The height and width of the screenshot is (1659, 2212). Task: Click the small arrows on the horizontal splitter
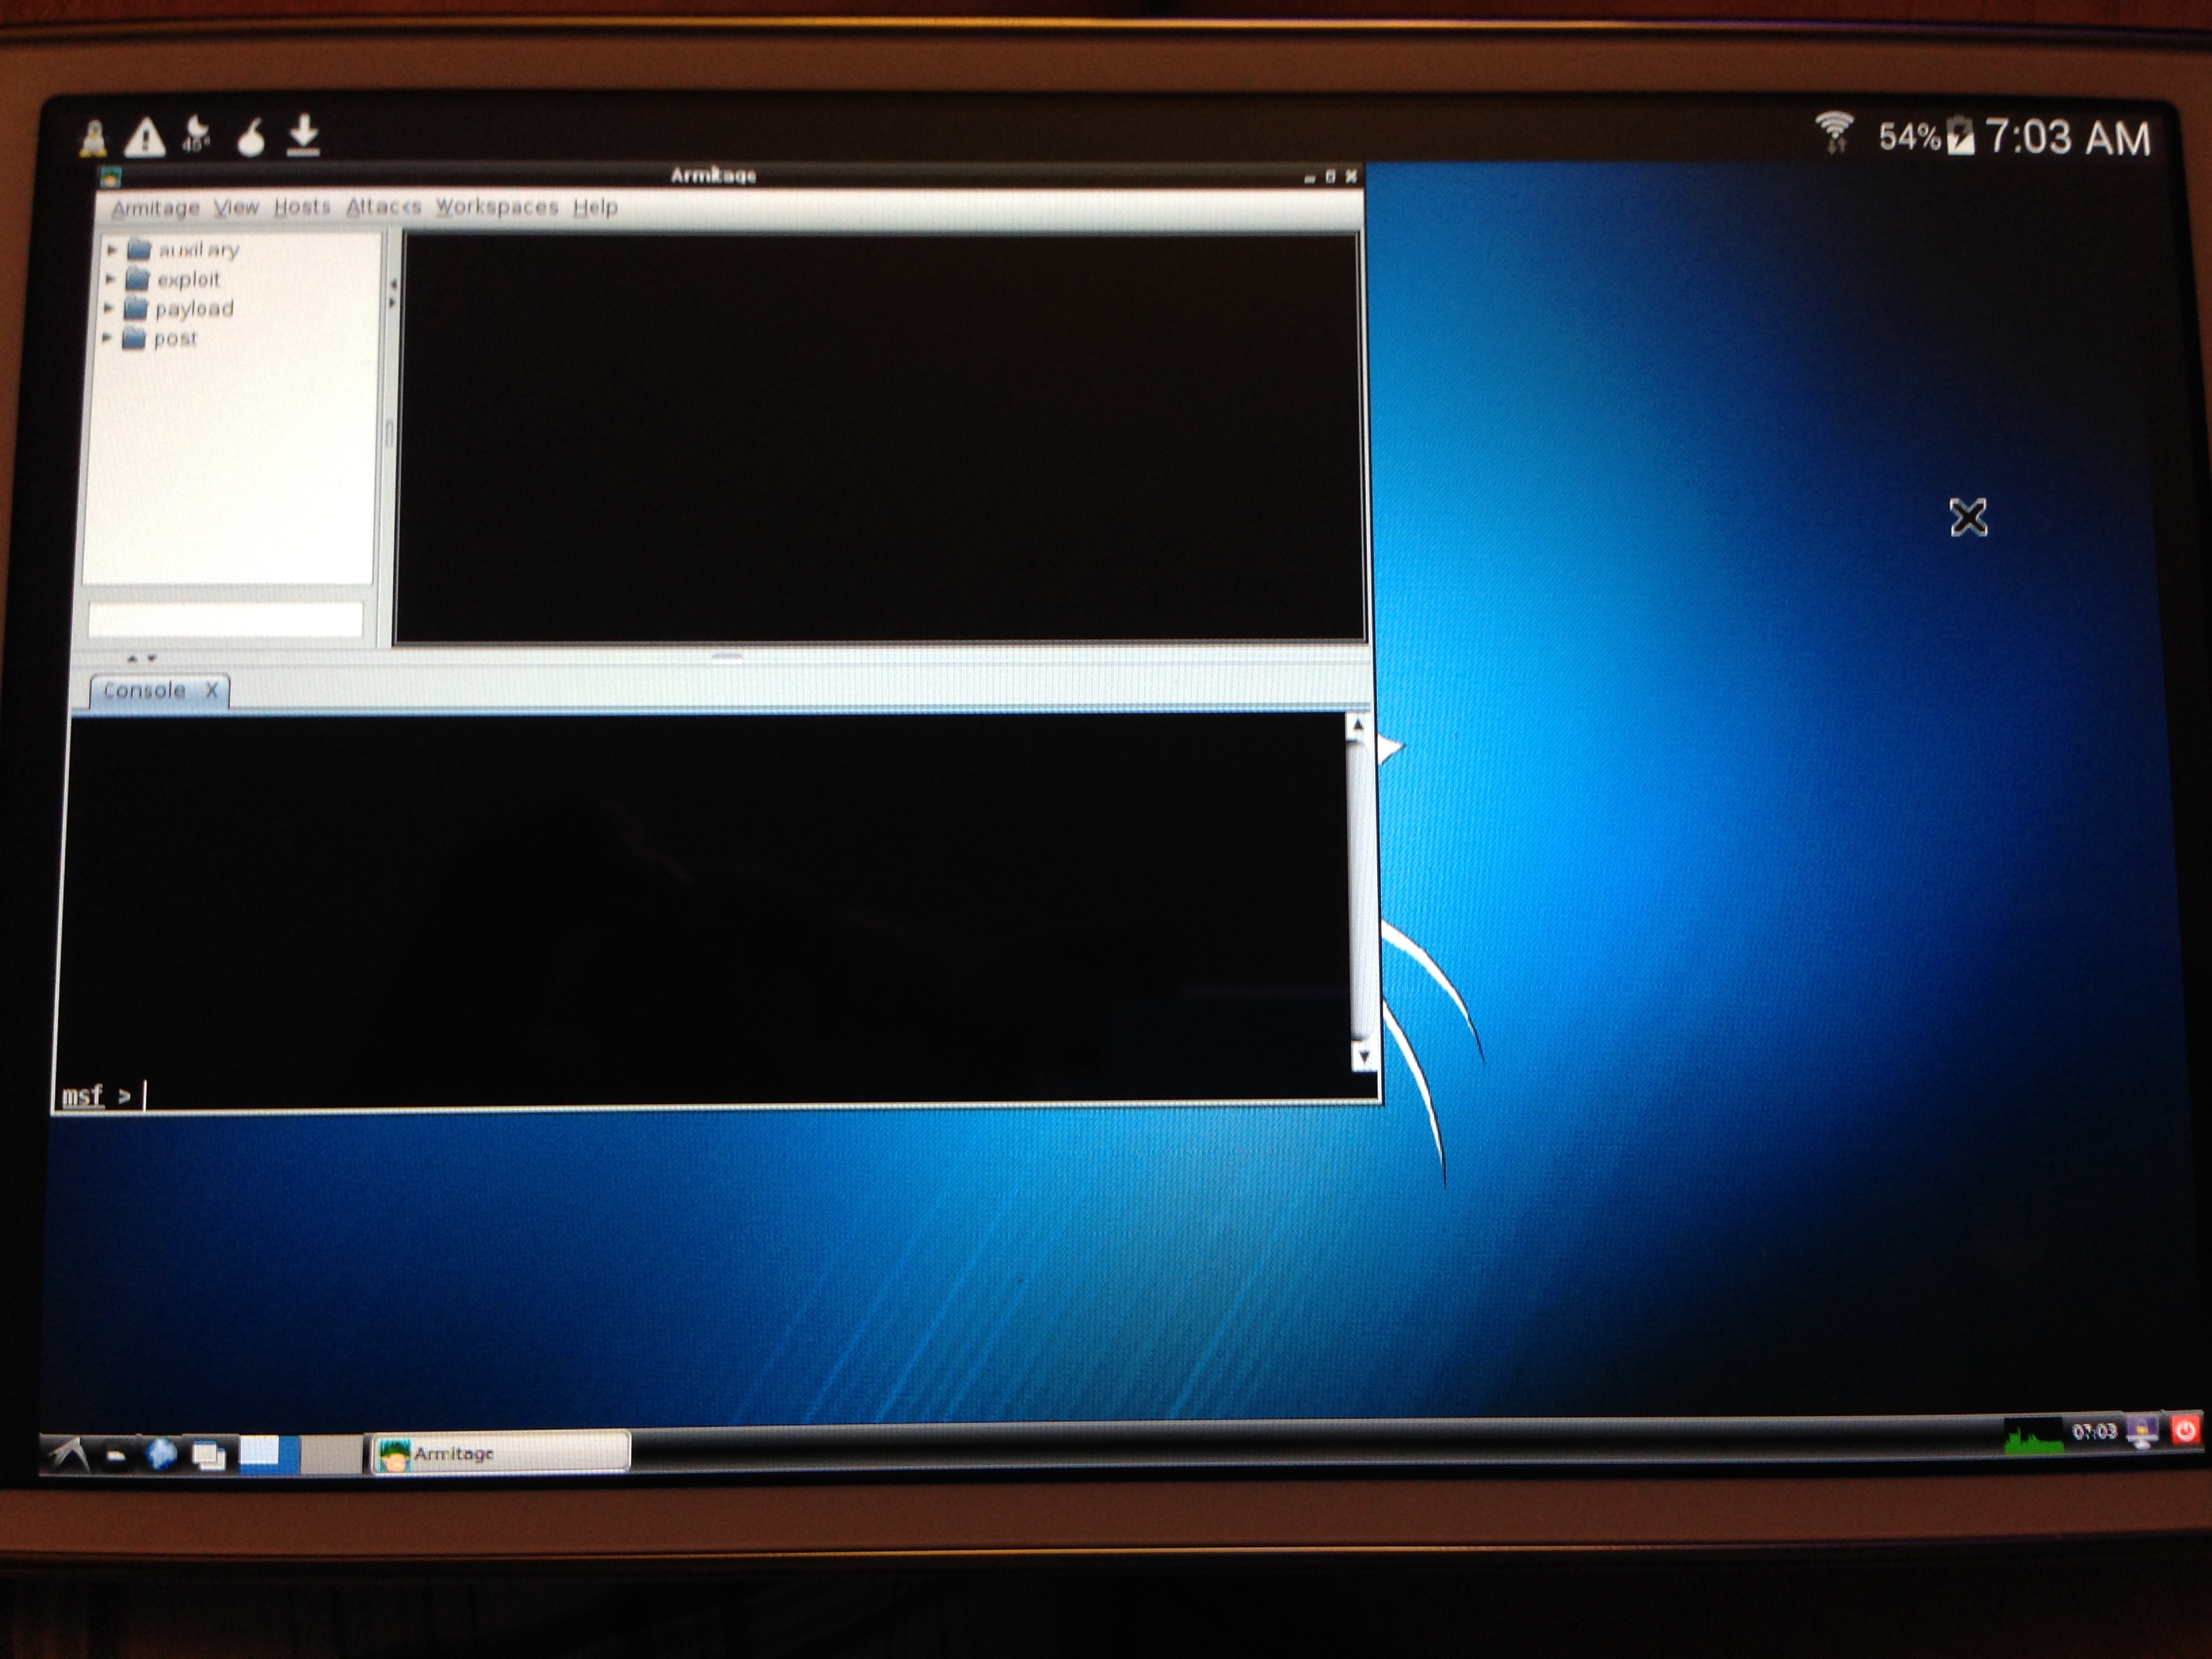tap(141, 659)
